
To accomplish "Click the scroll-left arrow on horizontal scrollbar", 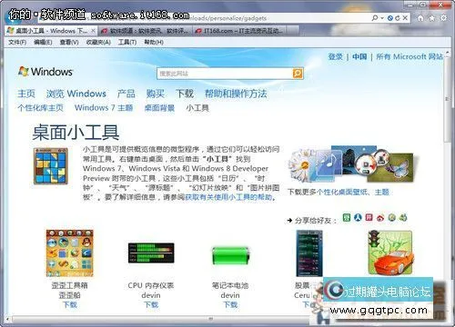I will [8, 319].
